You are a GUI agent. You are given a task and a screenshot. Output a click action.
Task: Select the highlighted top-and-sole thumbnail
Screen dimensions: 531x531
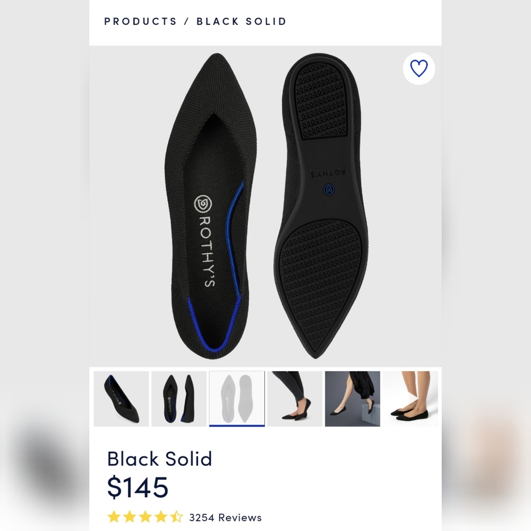pyautogui.click(x=237, y=399)
